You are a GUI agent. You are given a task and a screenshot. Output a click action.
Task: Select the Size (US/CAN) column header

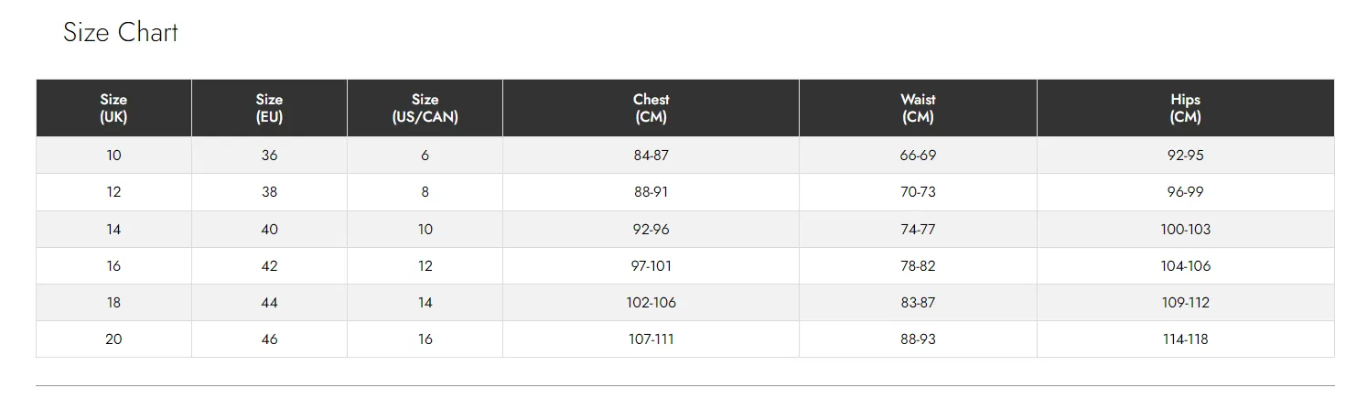[425, 108]
